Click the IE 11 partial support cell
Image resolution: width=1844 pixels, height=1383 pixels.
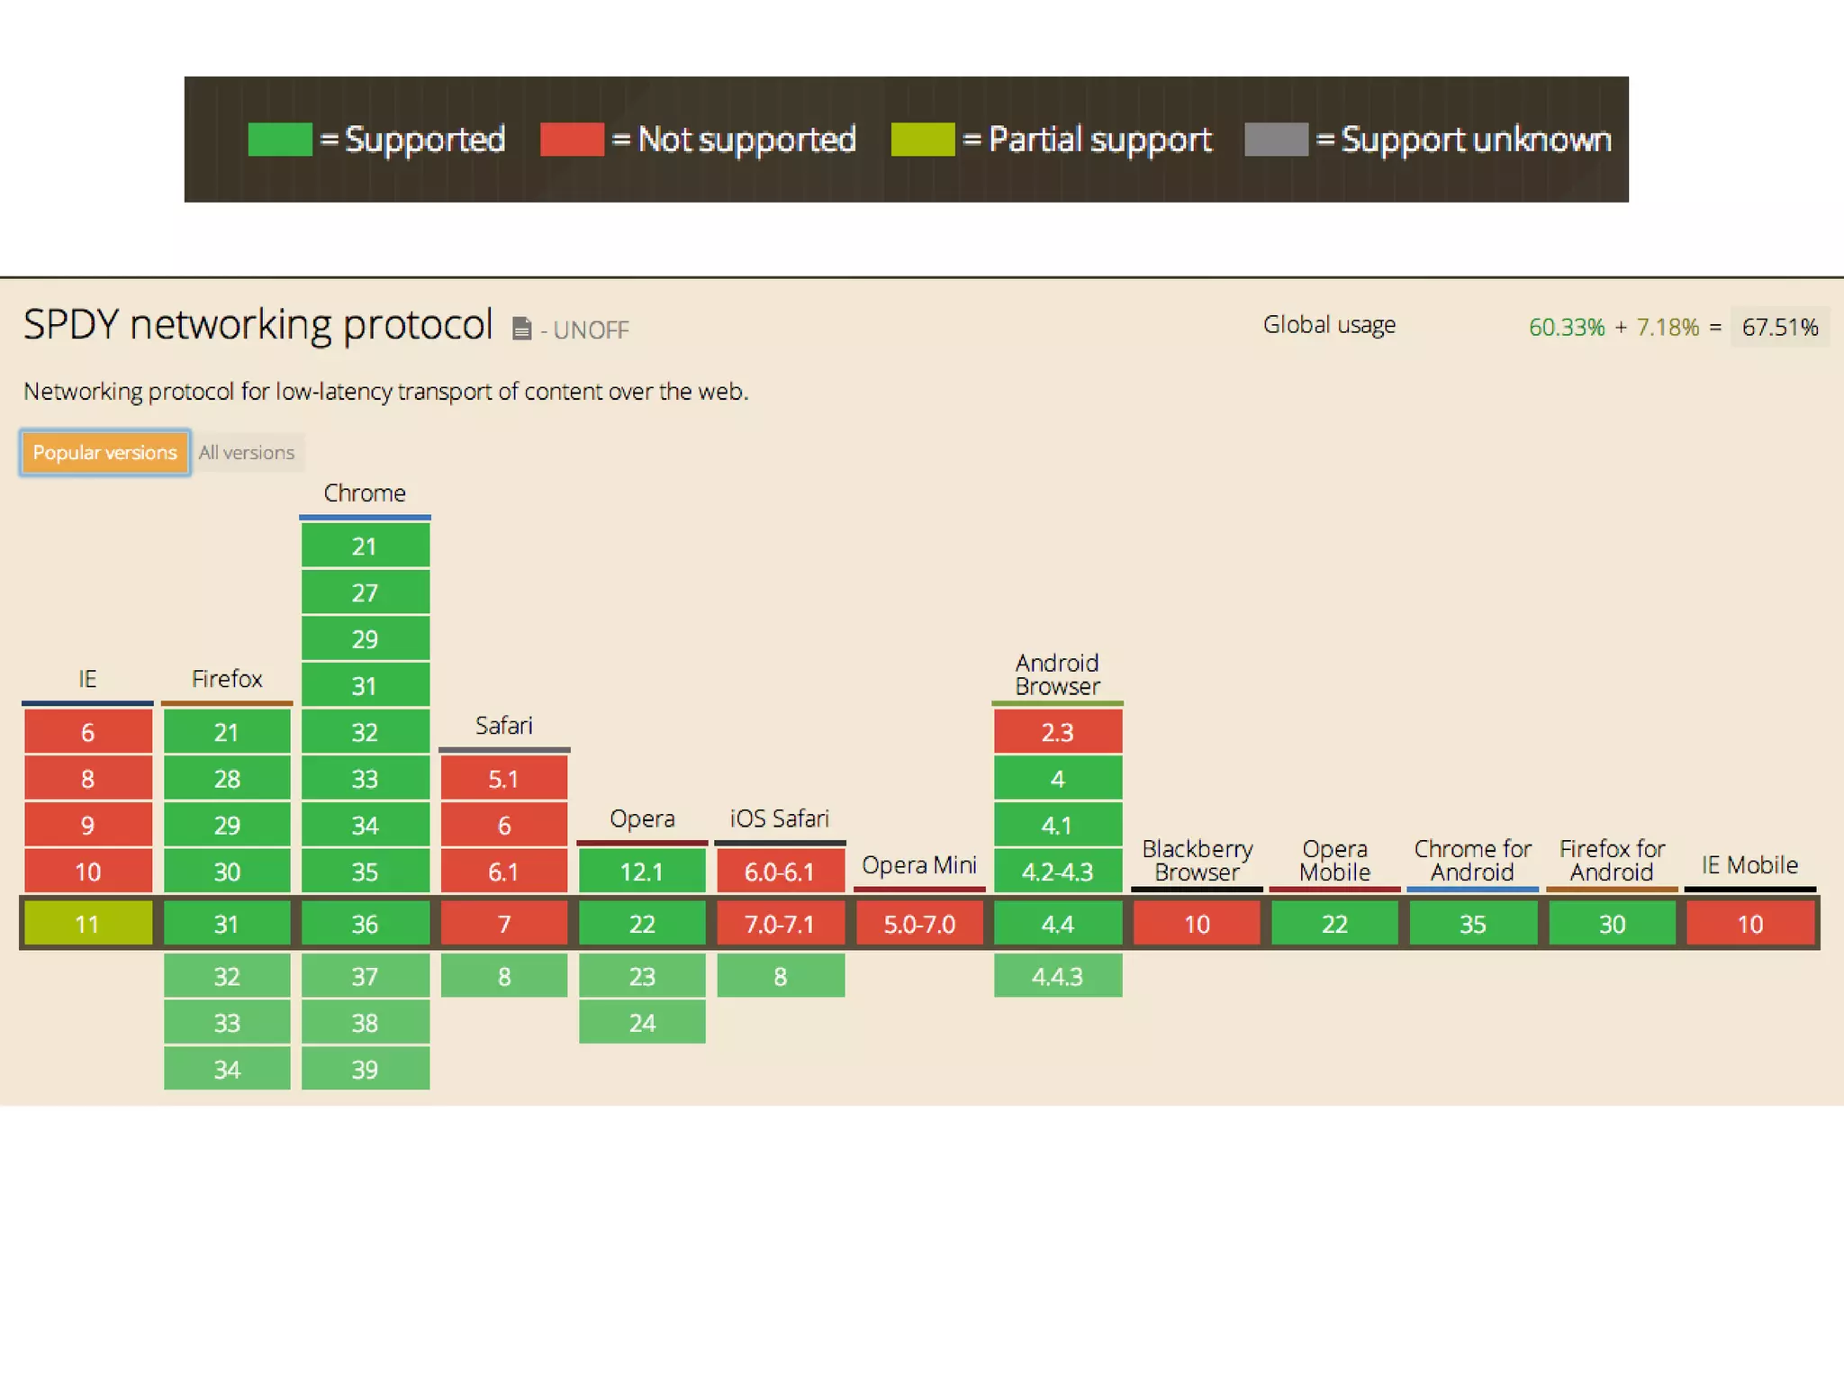pyautogui.click(x=87, y=924)
